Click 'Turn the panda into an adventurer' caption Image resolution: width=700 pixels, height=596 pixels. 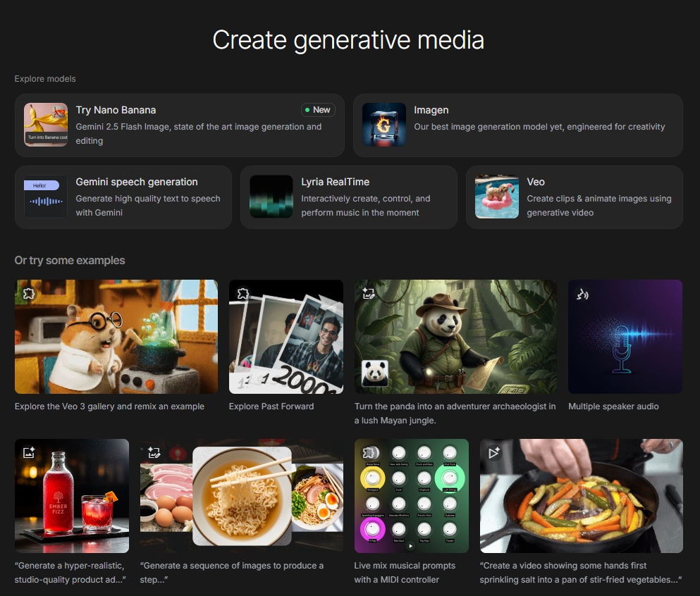point(455,413)
